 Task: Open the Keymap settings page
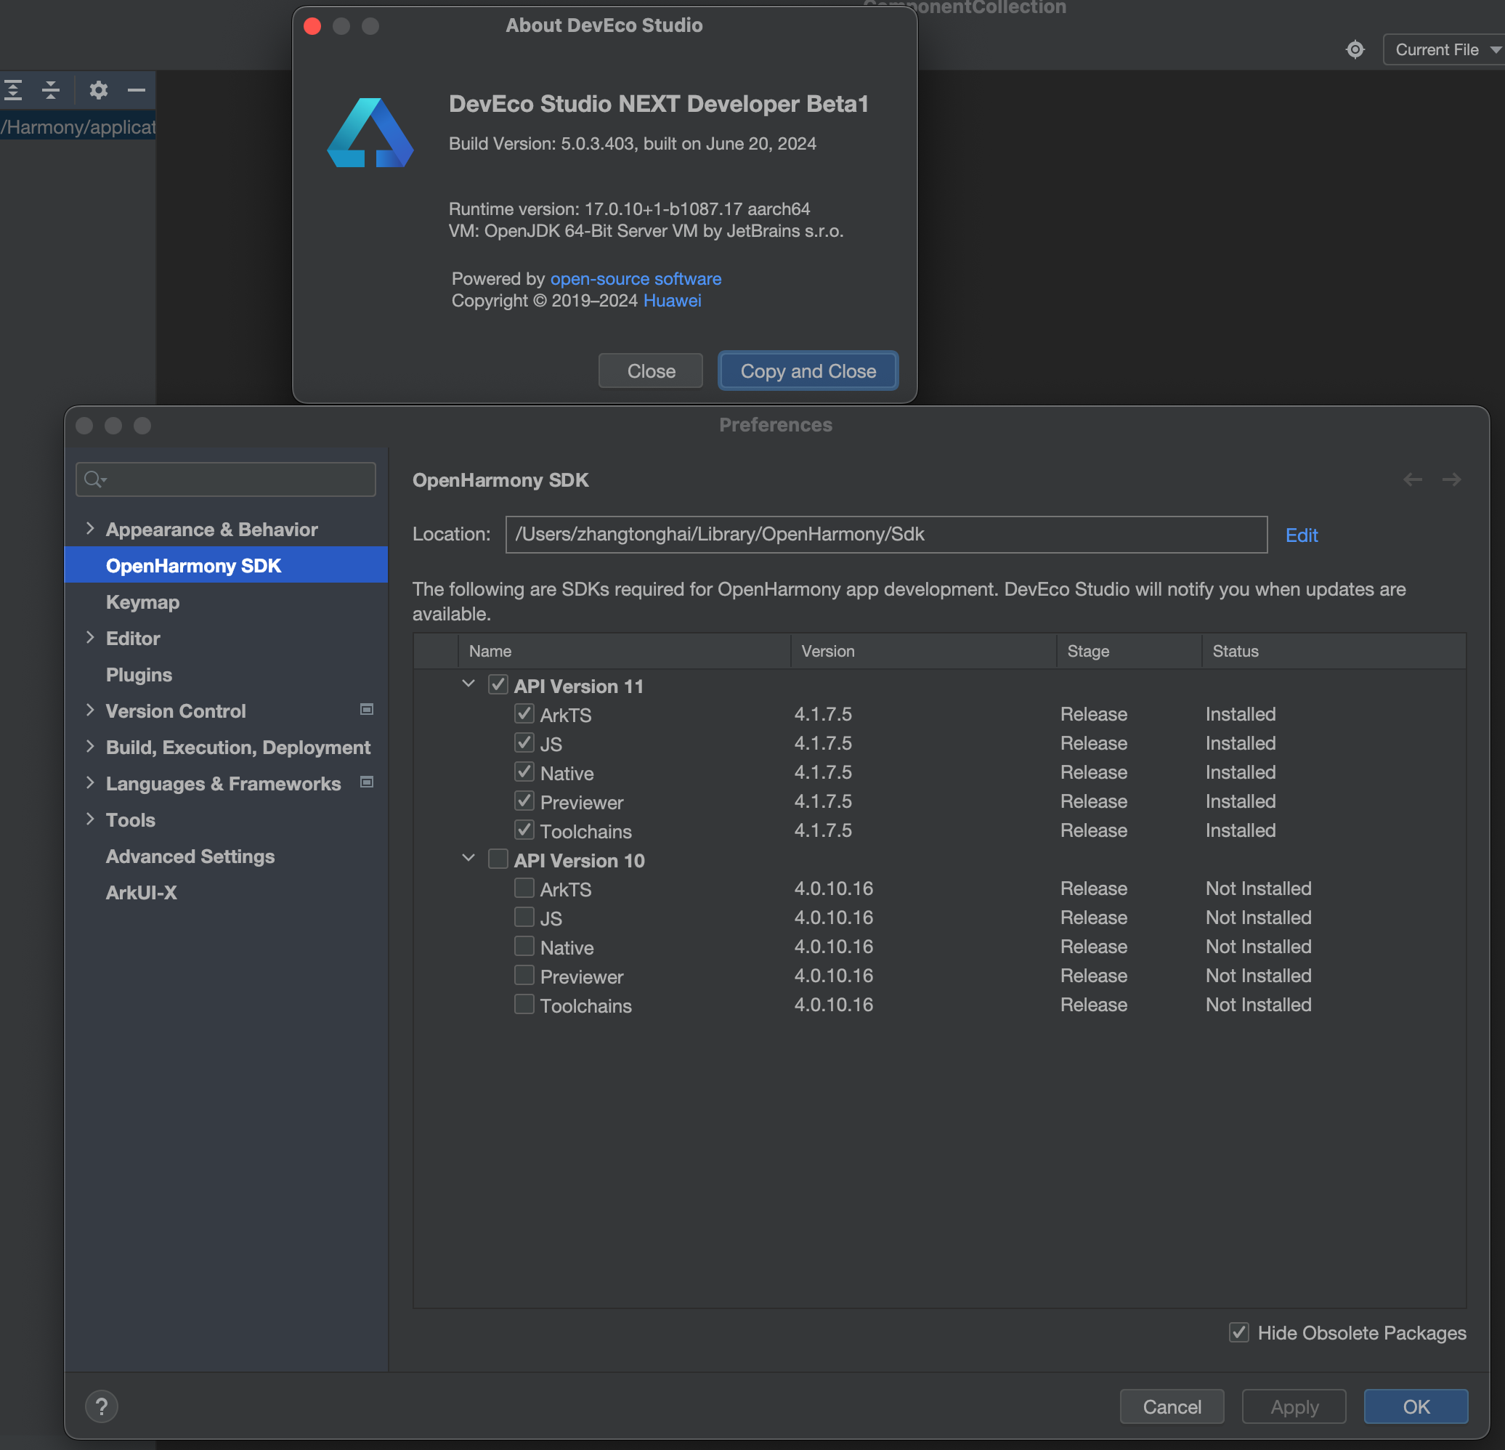(143, 602)
